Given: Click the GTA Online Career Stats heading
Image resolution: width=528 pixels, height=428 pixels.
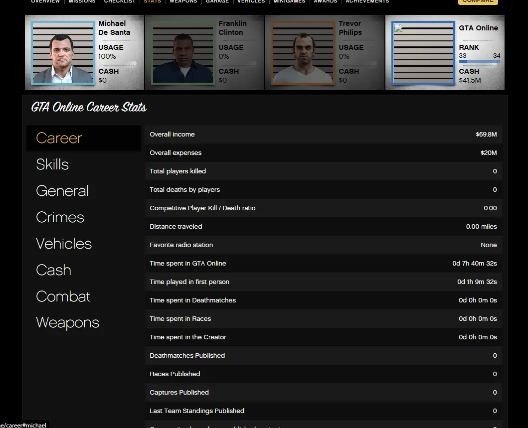Looking at the screenshot, I should pos(89,107).
